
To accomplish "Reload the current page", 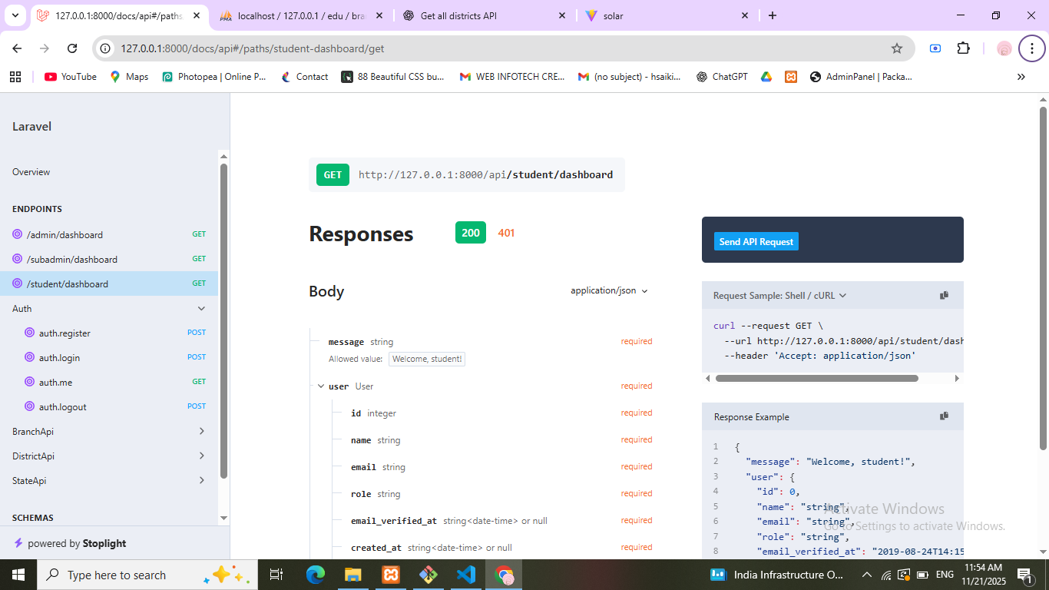I will (x=72, y=48).
